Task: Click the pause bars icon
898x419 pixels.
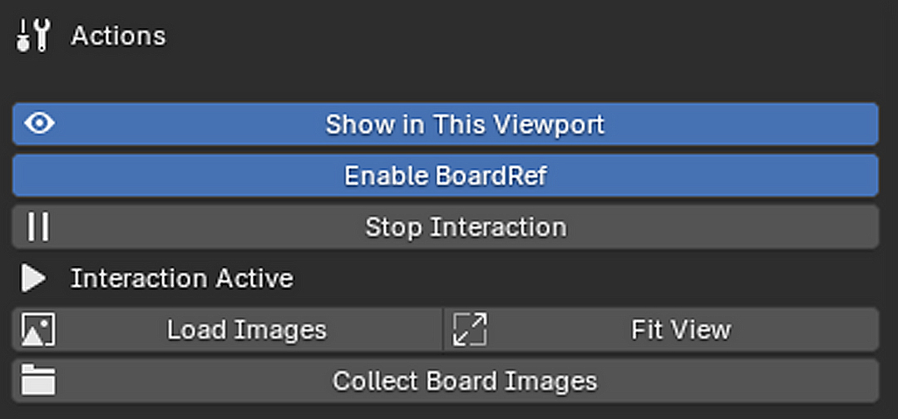Action: 38,227
